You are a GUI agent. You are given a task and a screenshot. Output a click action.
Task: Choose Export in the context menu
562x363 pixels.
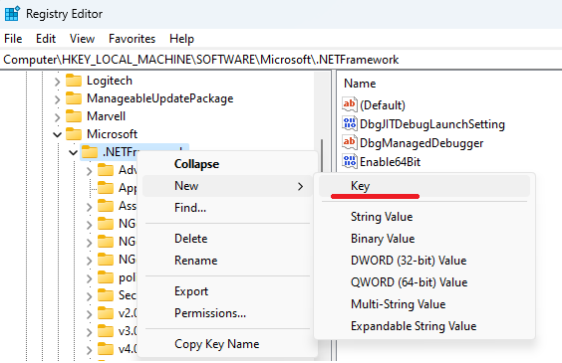(227, 291)
